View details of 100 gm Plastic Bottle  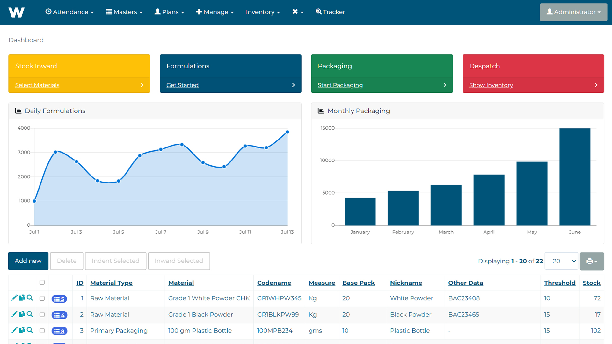tap(30, 330)
